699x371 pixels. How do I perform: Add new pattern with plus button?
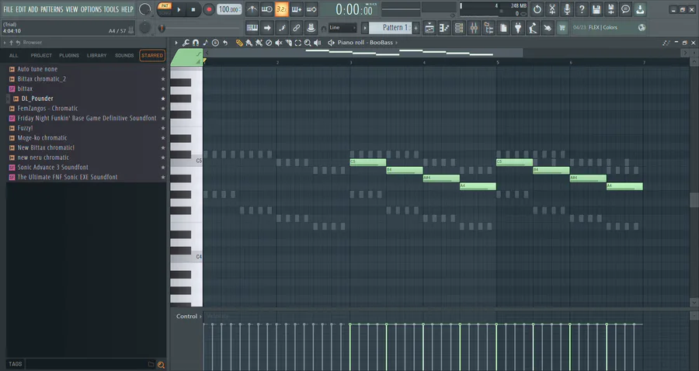(x=416, y=28)
